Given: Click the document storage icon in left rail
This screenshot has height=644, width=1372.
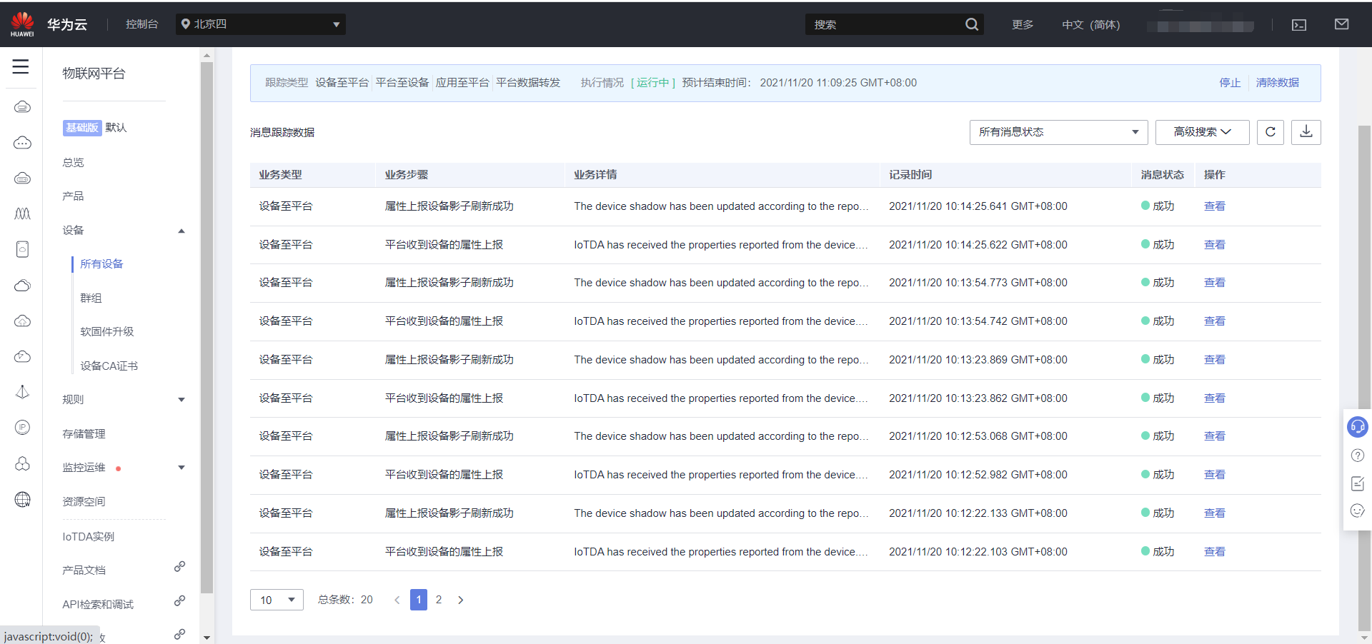Looking at the screenshot, I should coord(22,249).
